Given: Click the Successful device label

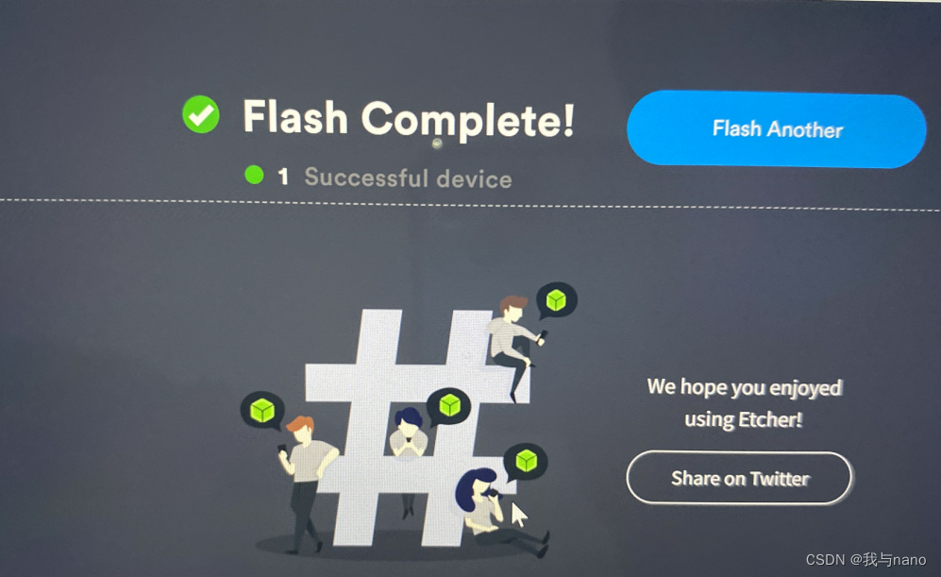Looking at the screenshot, I should (408, 178).
